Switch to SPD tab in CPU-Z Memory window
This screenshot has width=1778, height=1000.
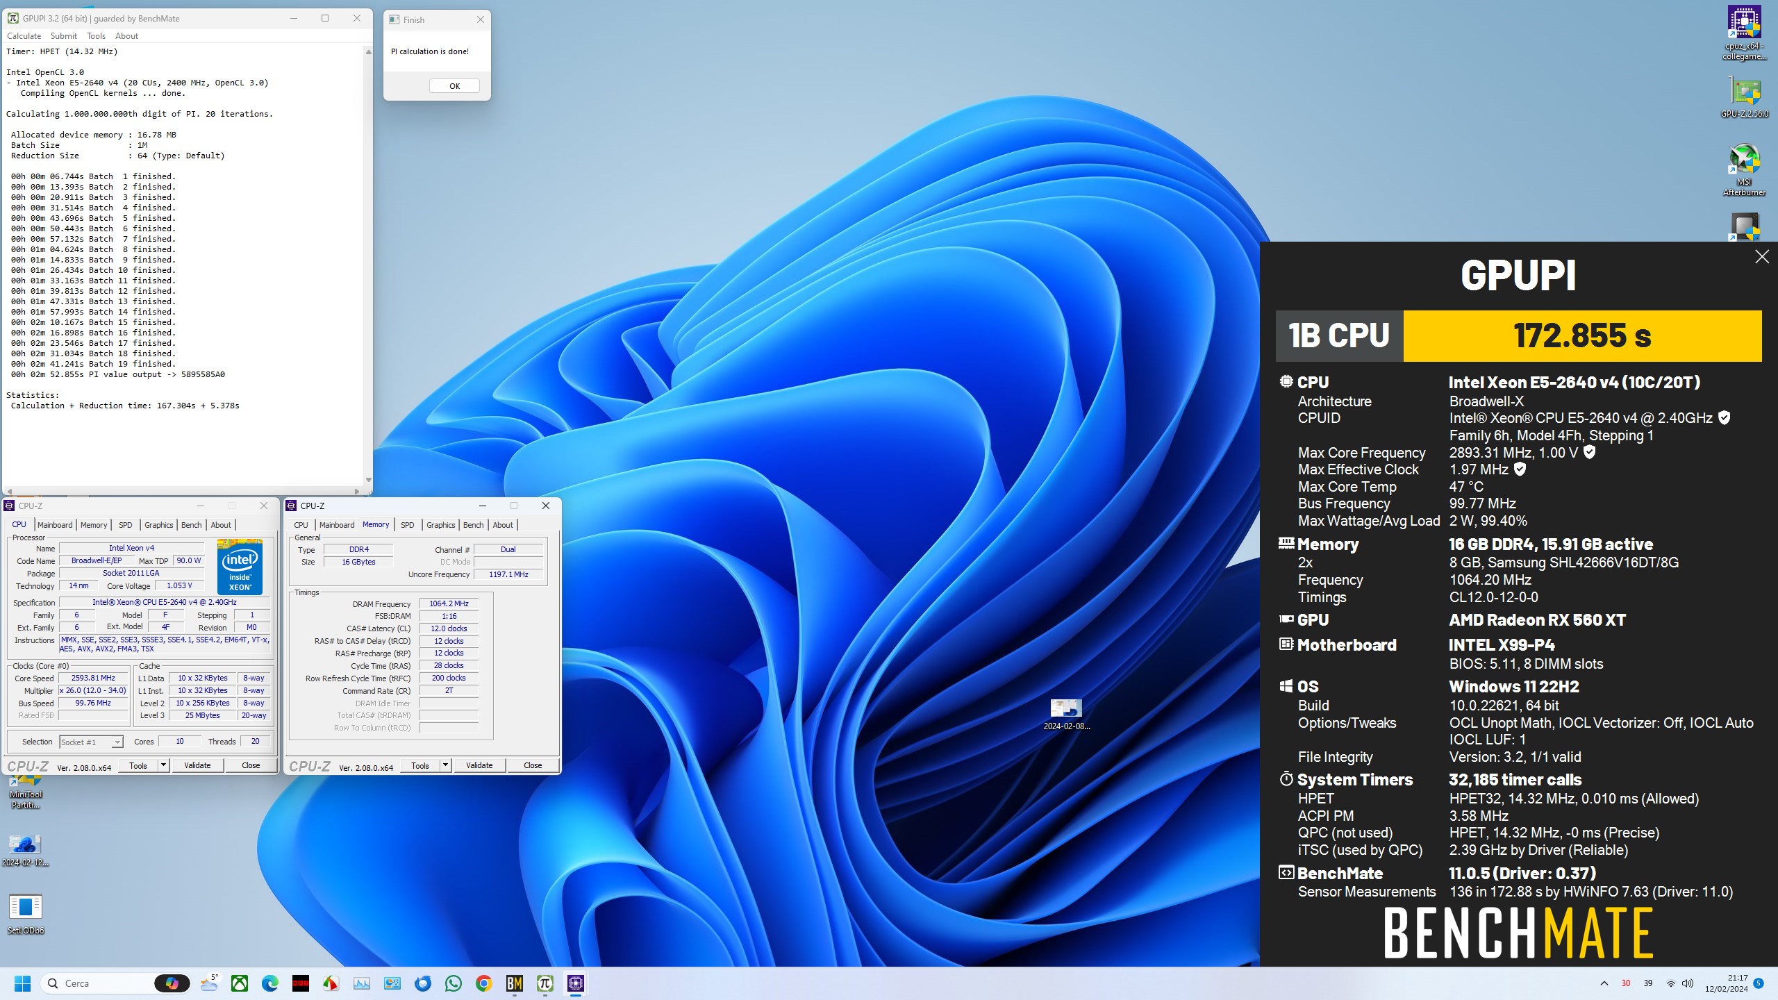coord(408,525)
